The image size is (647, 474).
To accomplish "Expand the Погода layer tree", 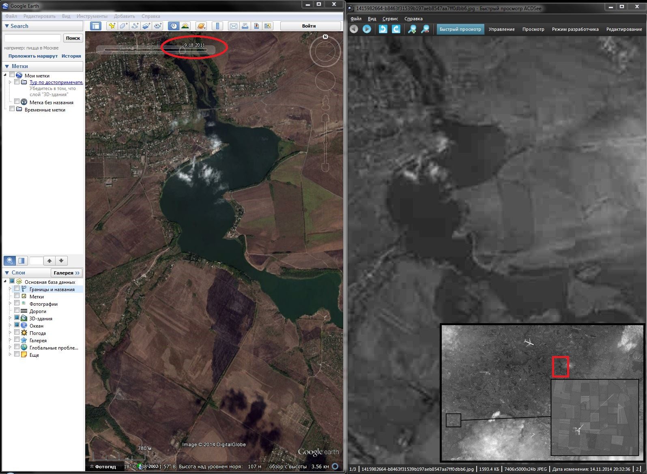I will [x=10, y=333].
